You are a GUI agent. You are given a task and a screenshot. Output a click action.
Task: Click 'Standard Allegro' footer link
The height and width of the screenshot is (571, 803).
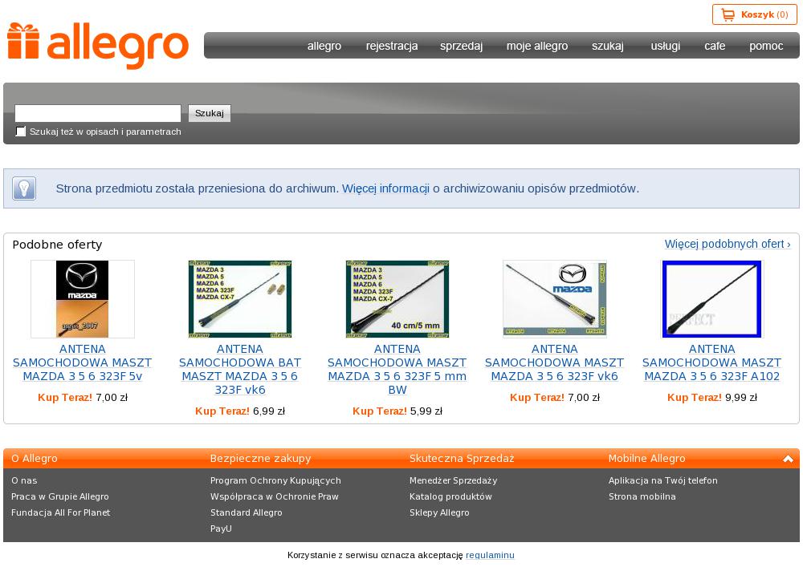[x=247, y=512]
